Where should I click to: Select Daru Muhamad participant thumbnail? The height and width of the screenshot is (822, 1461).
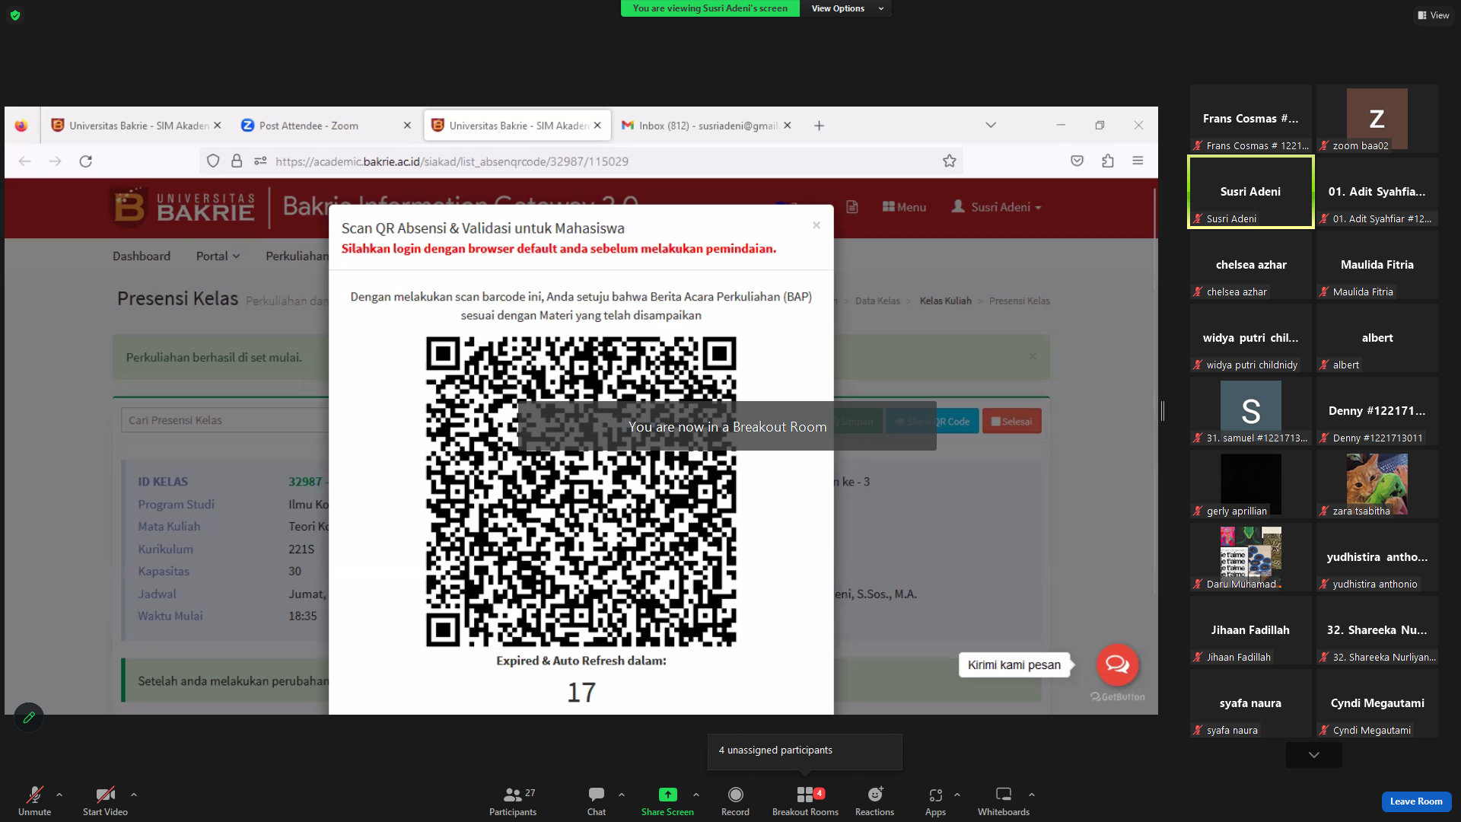point(1251,558)
